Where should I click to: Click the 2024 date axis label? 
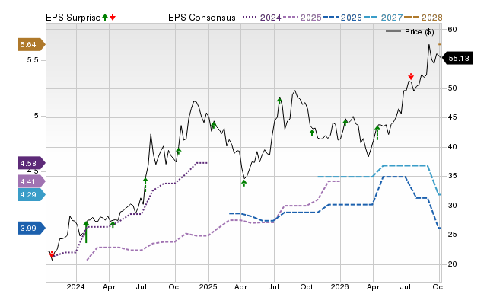(x=75, y=286)
